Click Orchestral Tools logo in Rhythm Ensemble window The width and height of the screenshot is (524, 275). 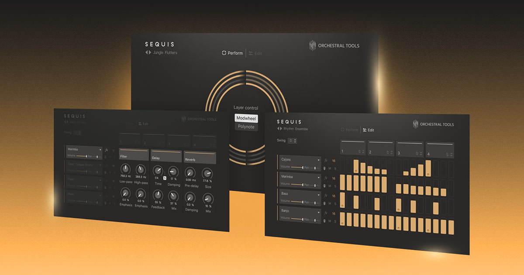(x=433, y=124)
